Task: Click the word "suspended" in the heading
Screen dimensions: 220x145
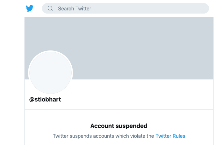Action: 132,126
